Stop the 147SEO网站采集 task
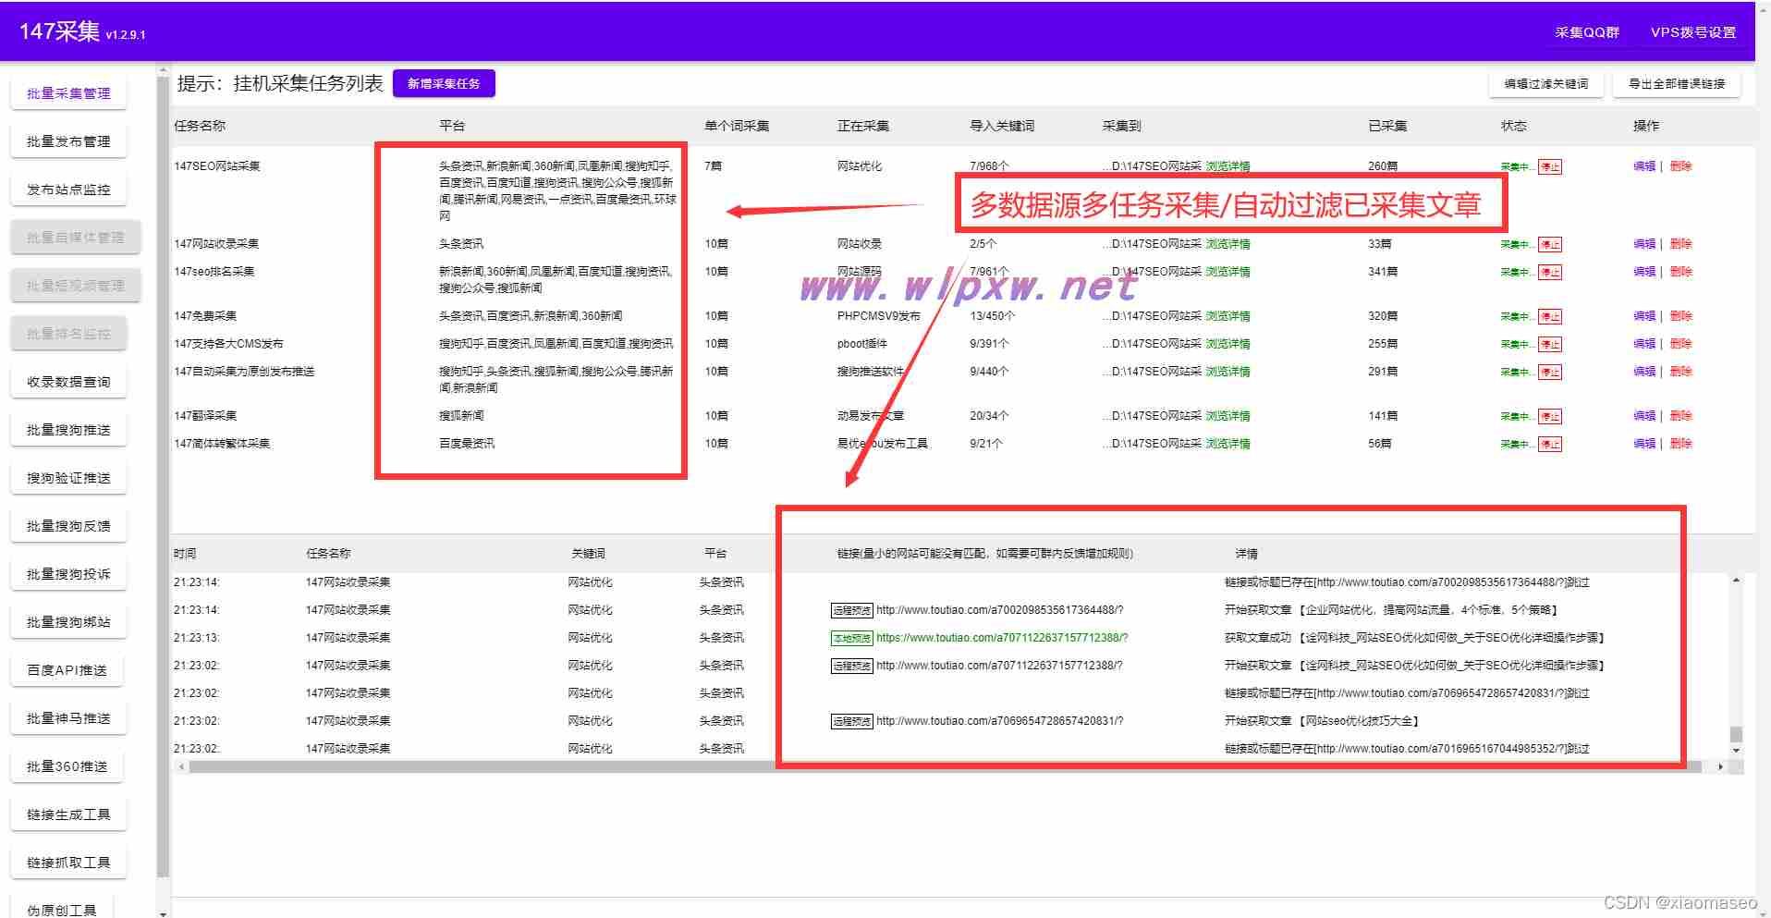This screenshot has width=1771, height=918. coord(1550,167)
